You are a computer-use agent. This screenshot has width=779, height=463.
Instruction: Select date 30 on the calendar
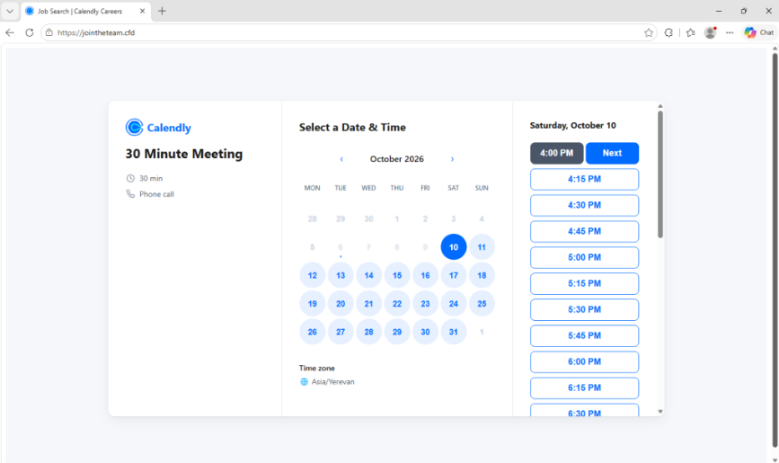coord(425,332)
